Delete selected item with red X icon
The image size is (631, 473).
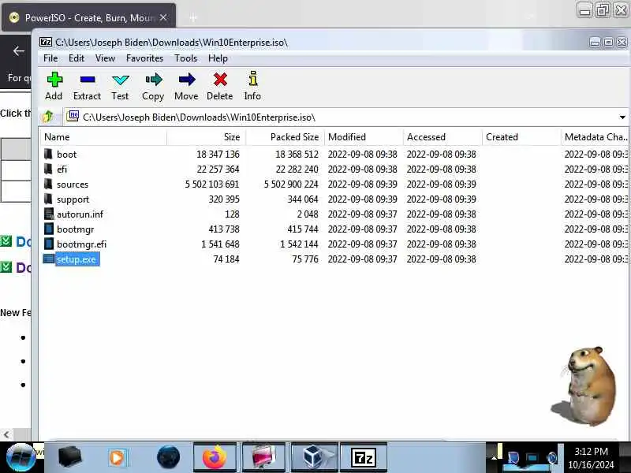tap(220, 80)
